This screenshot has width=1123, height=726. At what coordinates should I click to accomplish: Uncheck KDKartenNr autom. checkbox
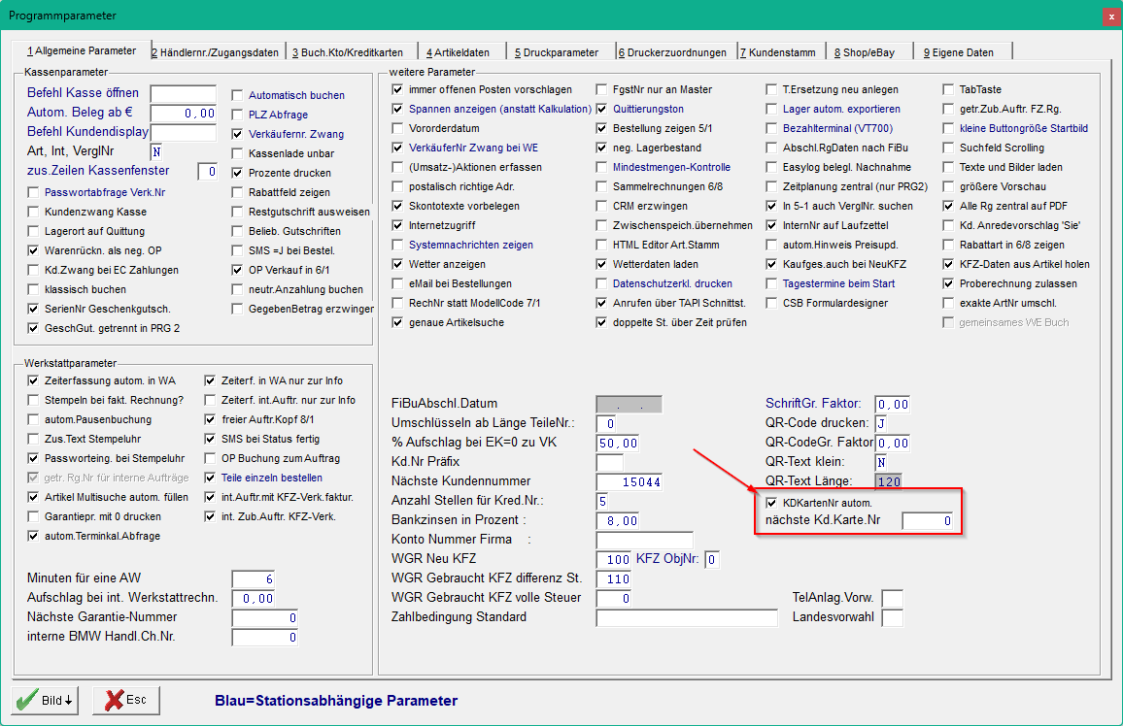771,503
